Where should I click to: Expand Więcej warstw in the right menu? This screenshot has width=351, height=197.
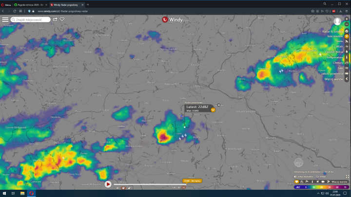[x=334, y=79]
